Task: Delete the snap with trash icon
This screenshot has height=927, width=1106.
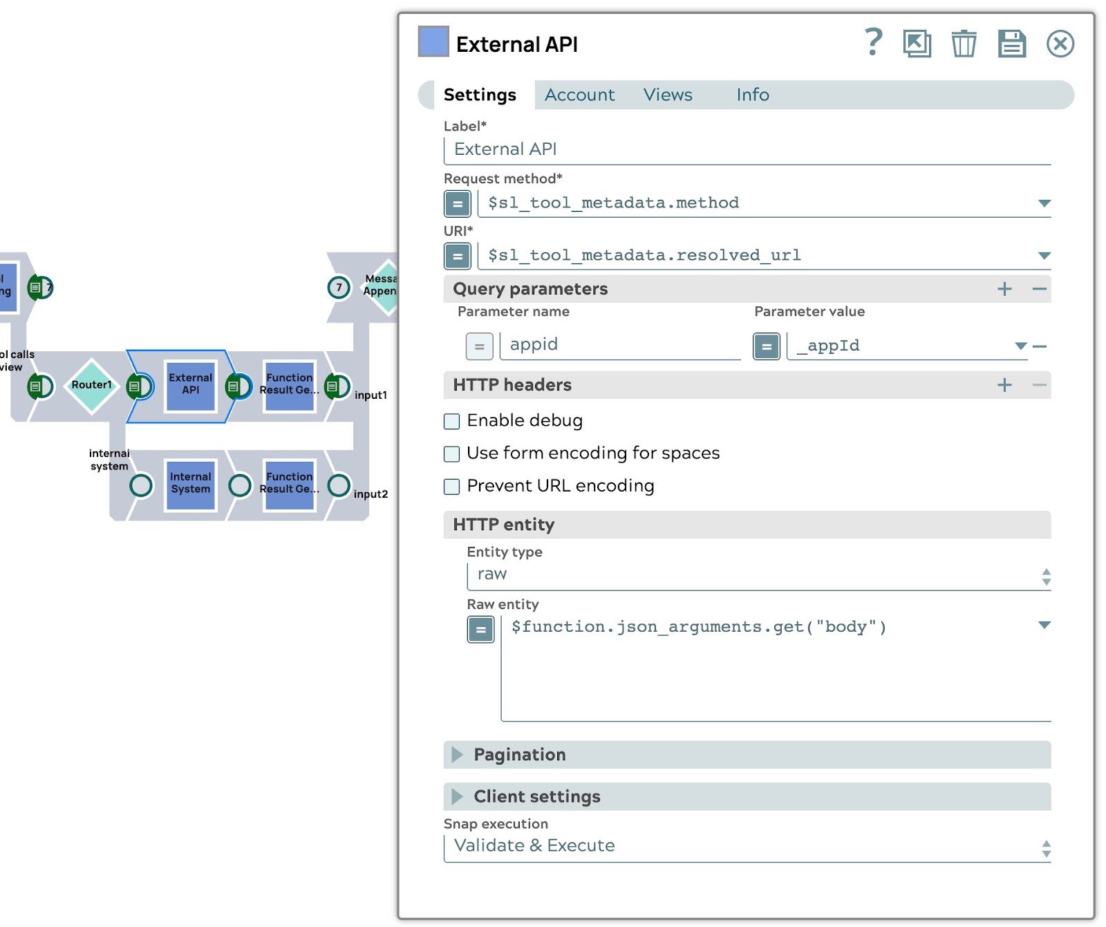Action: coord(964,44)
